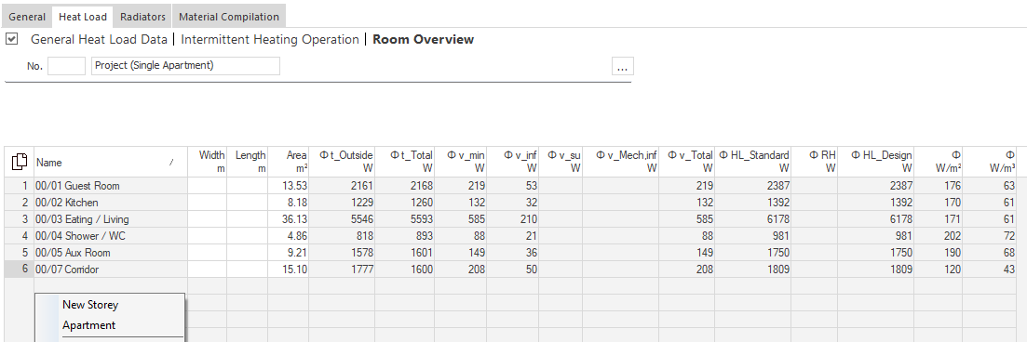Image resolution: width=1027 pixels, height=342 pixels.
Task: Click the Shower / WC area 4.86
Action: click(289, 236)
